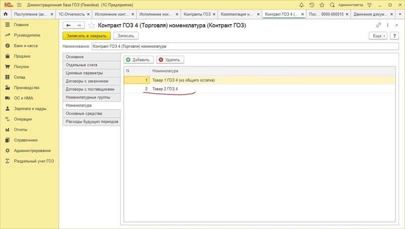Open the 1C main menu hamburger icon
Viewport: 405px width, 229px height.
click(x=19, y=5)
